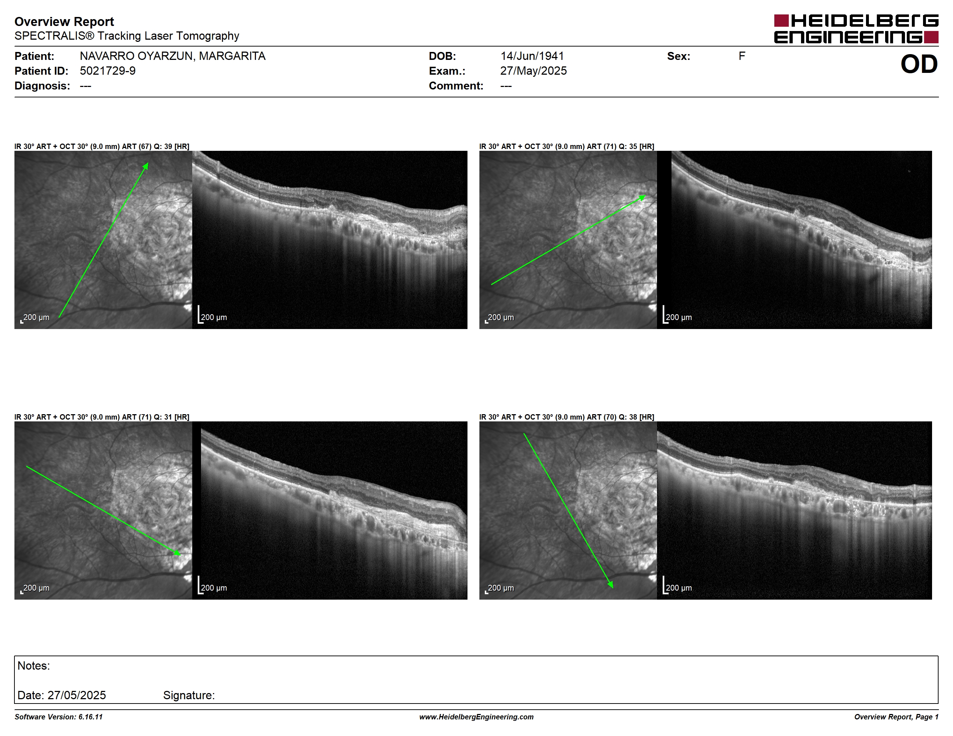This screenshot has height=736, width=953.
Task: Click exam date 27/May/2025
Action: click(x=533, y=71)
